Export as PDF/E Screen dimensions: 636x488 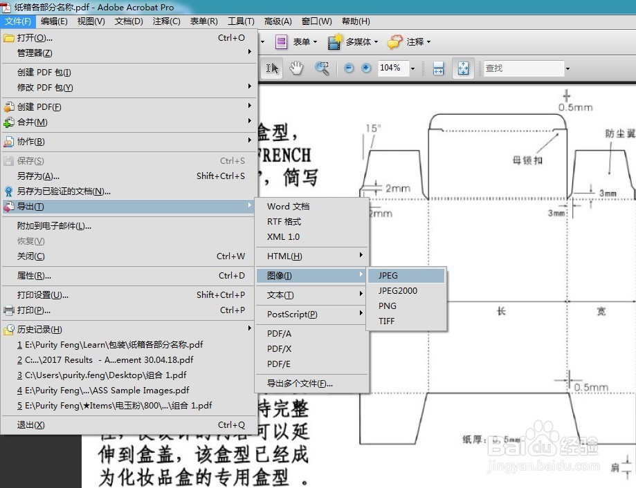pyautogui.click(x=312, y=364)
